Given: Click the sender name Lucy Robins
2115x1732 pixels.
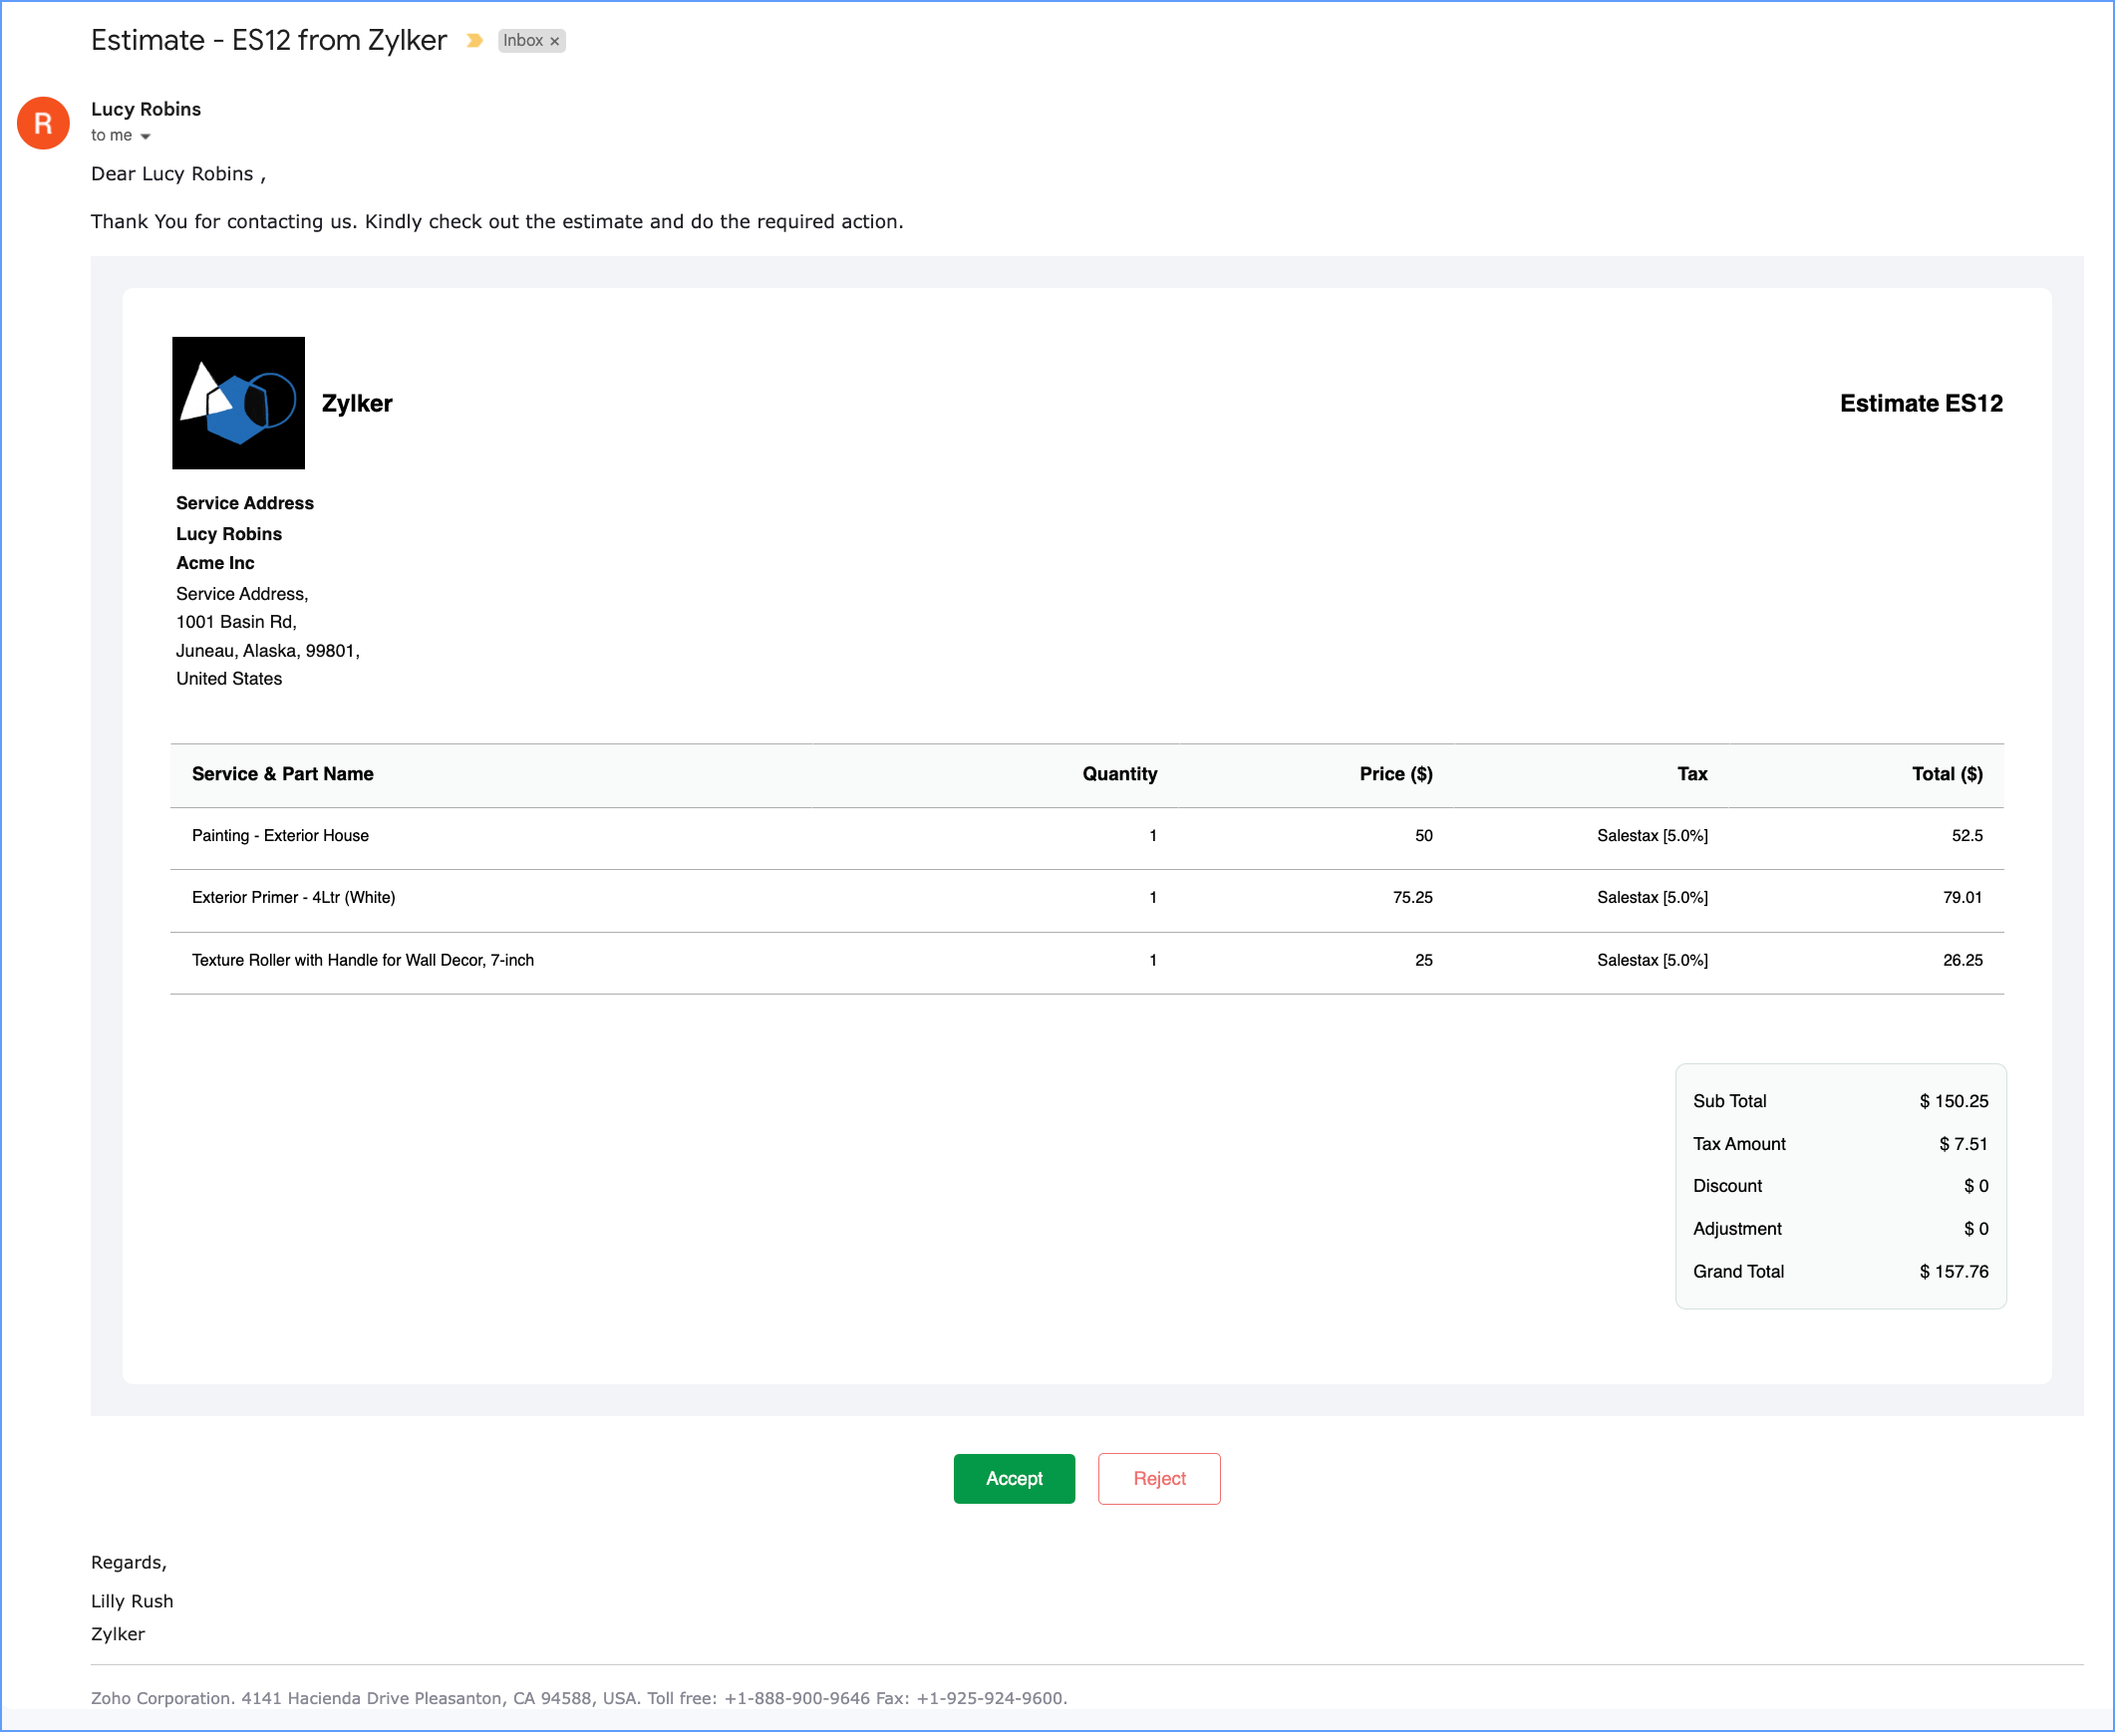Looking at the screenshot, I should coord(146,109).
